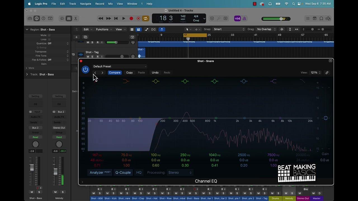The width and height of the screenshot is (358, 201).
Task: Click the Stereo Out channel label
Action: point(303,198)
